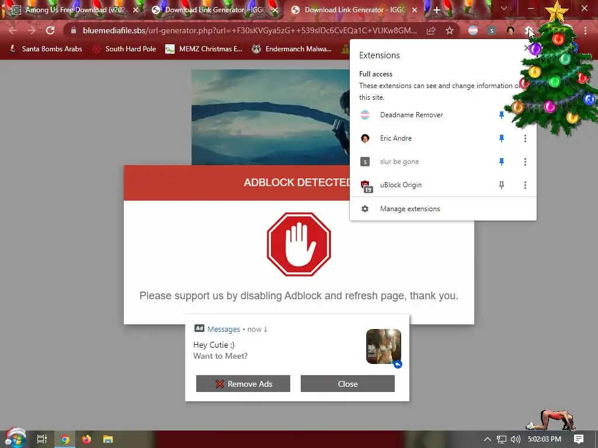Show hidden system tray icons
This screenshot has height=448, width=598.
[487, 439]
